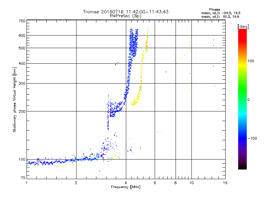Click the 'Phases' heading text
This screenshot has width=265, height=199.
pos(214,10)
